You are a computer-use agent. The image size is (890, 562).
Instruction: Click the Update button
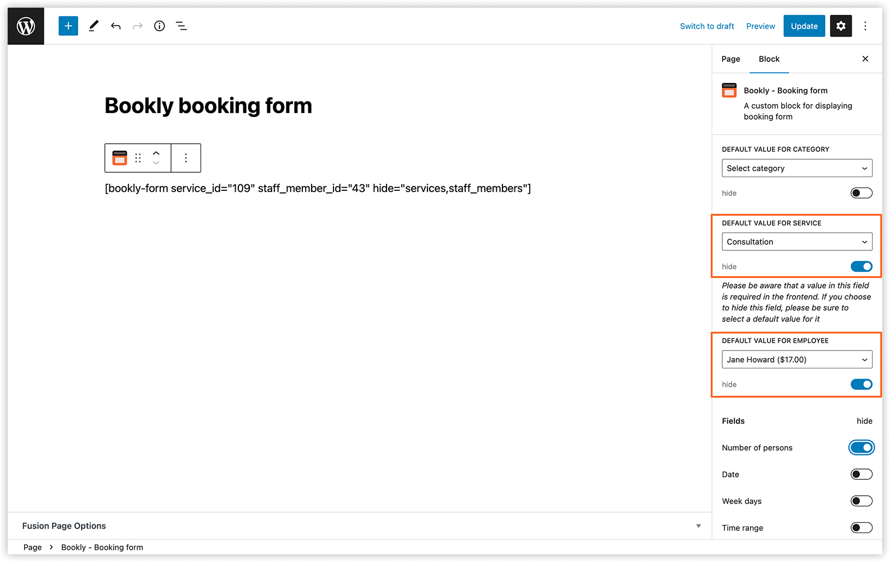pos(804,26)
